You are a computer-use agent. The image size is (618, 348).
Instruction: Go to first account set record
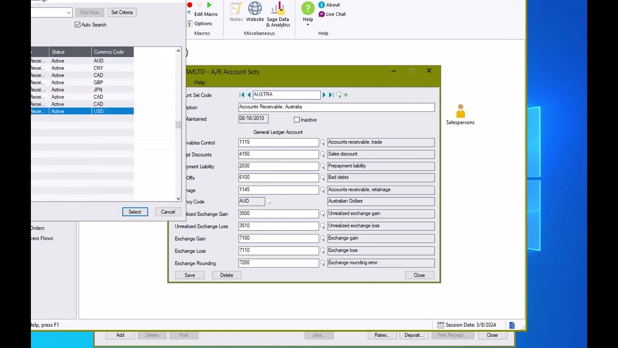(x=242, y=95)
